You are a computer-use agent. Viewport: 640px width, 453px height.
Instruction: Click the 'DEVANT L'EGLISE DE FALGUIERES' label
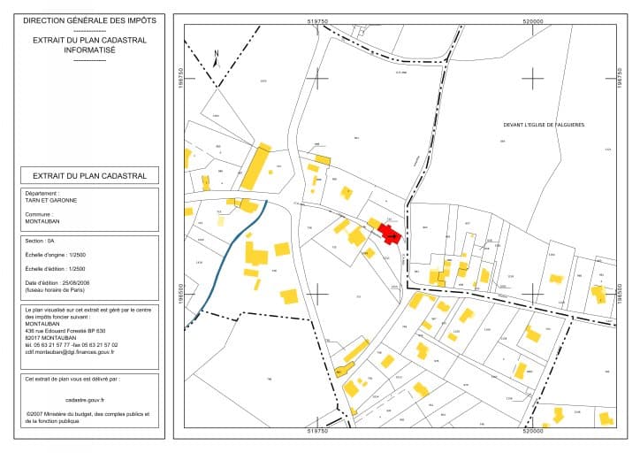[x=544, y=125]
